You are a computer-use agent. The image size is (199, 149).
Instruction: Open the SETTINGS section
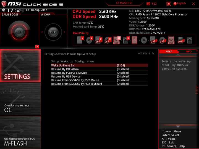pyautogui.click(x=20, y=65)
